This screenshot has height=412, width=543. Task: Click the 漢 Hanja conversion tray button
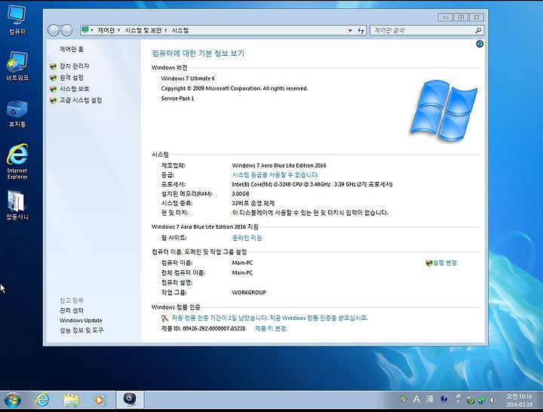click(430, 399)
